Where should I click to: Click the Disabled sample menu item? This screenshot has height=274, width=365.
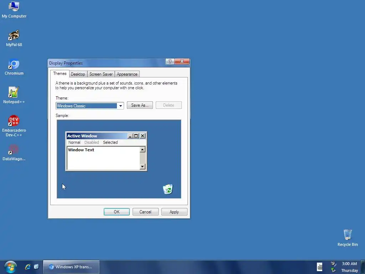click(92, 142)
